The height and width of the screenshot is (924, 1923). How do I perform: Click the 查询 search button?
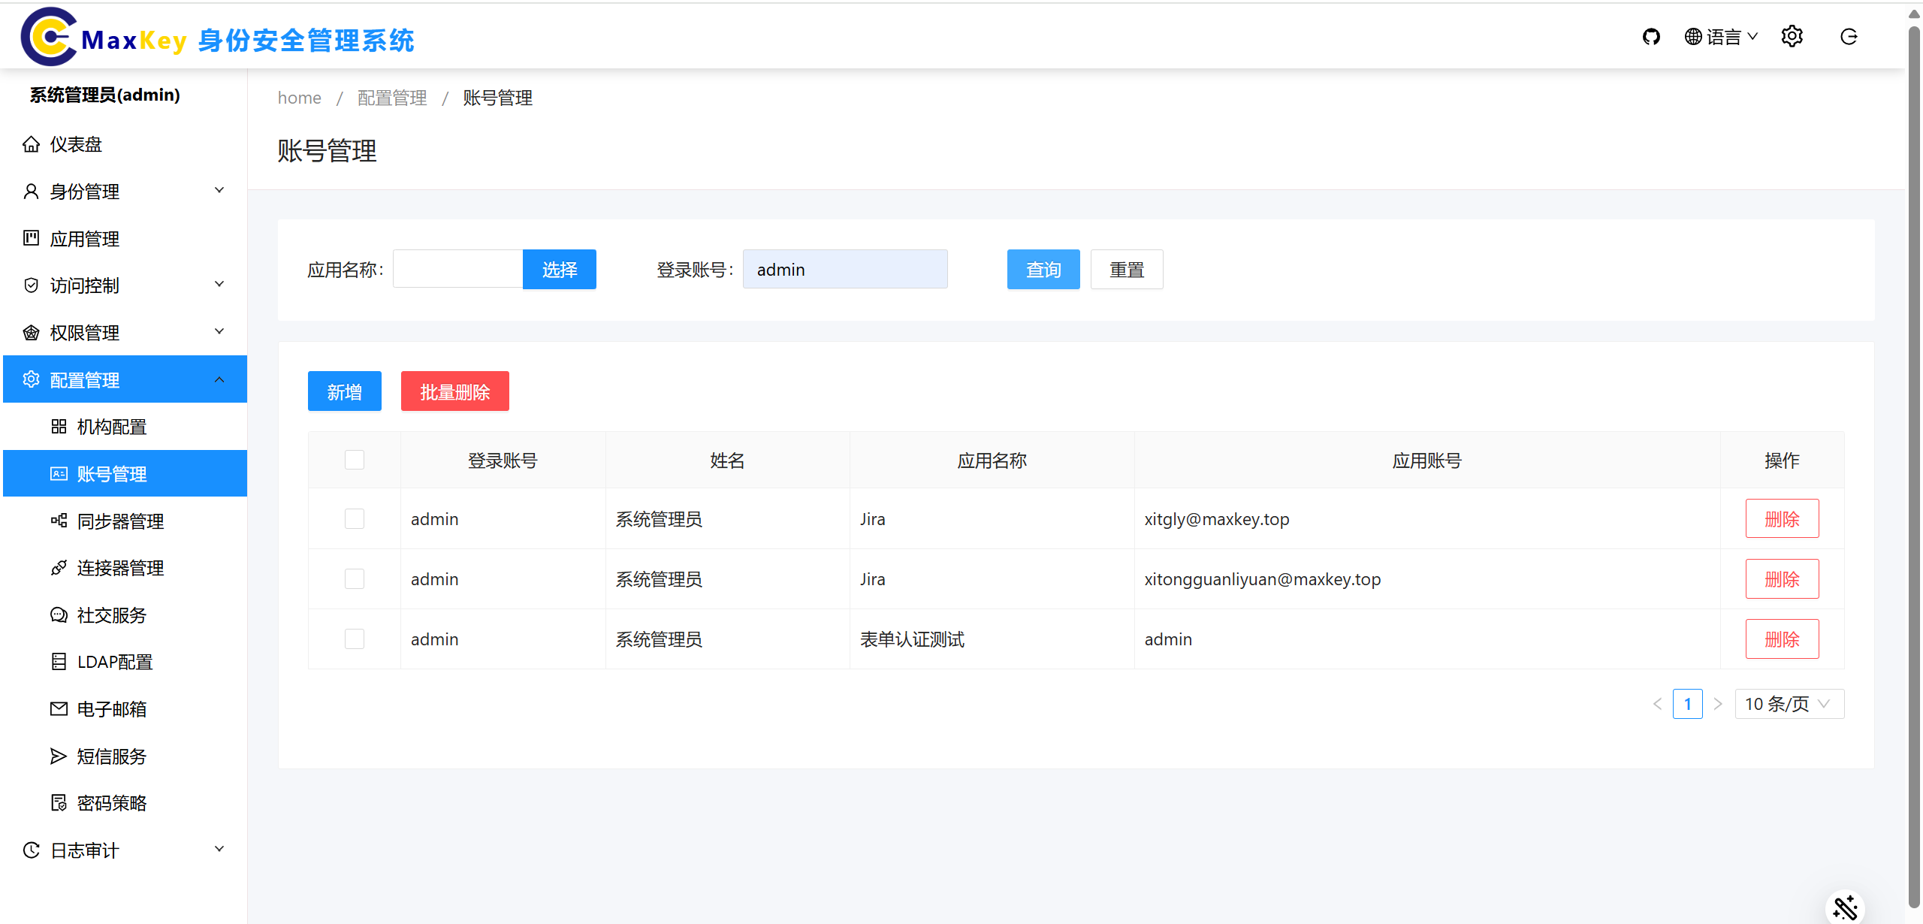tap(1043, 269)
